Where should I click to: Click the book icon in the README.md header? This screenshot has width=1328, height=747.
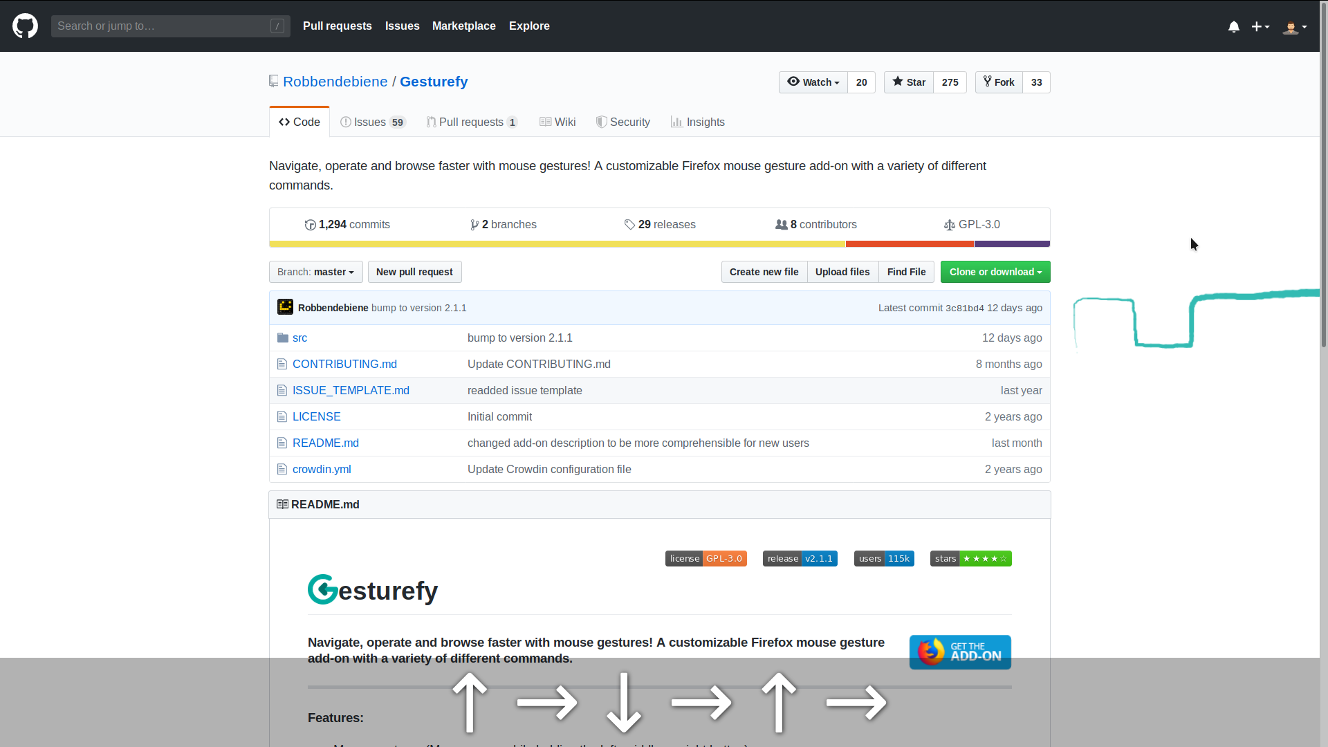pos(282,504)
